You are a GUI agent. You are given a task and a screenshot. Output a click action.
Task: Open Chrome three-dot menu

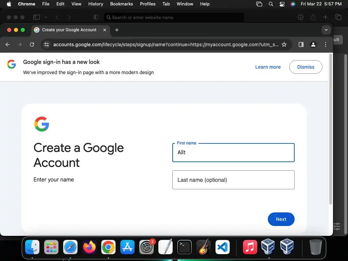(x=326, y=45)
